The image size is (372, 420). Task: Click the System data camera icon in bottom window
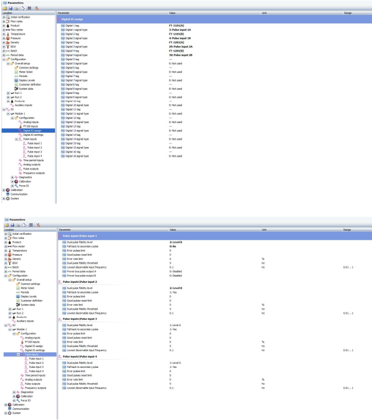tap(18, 305)
